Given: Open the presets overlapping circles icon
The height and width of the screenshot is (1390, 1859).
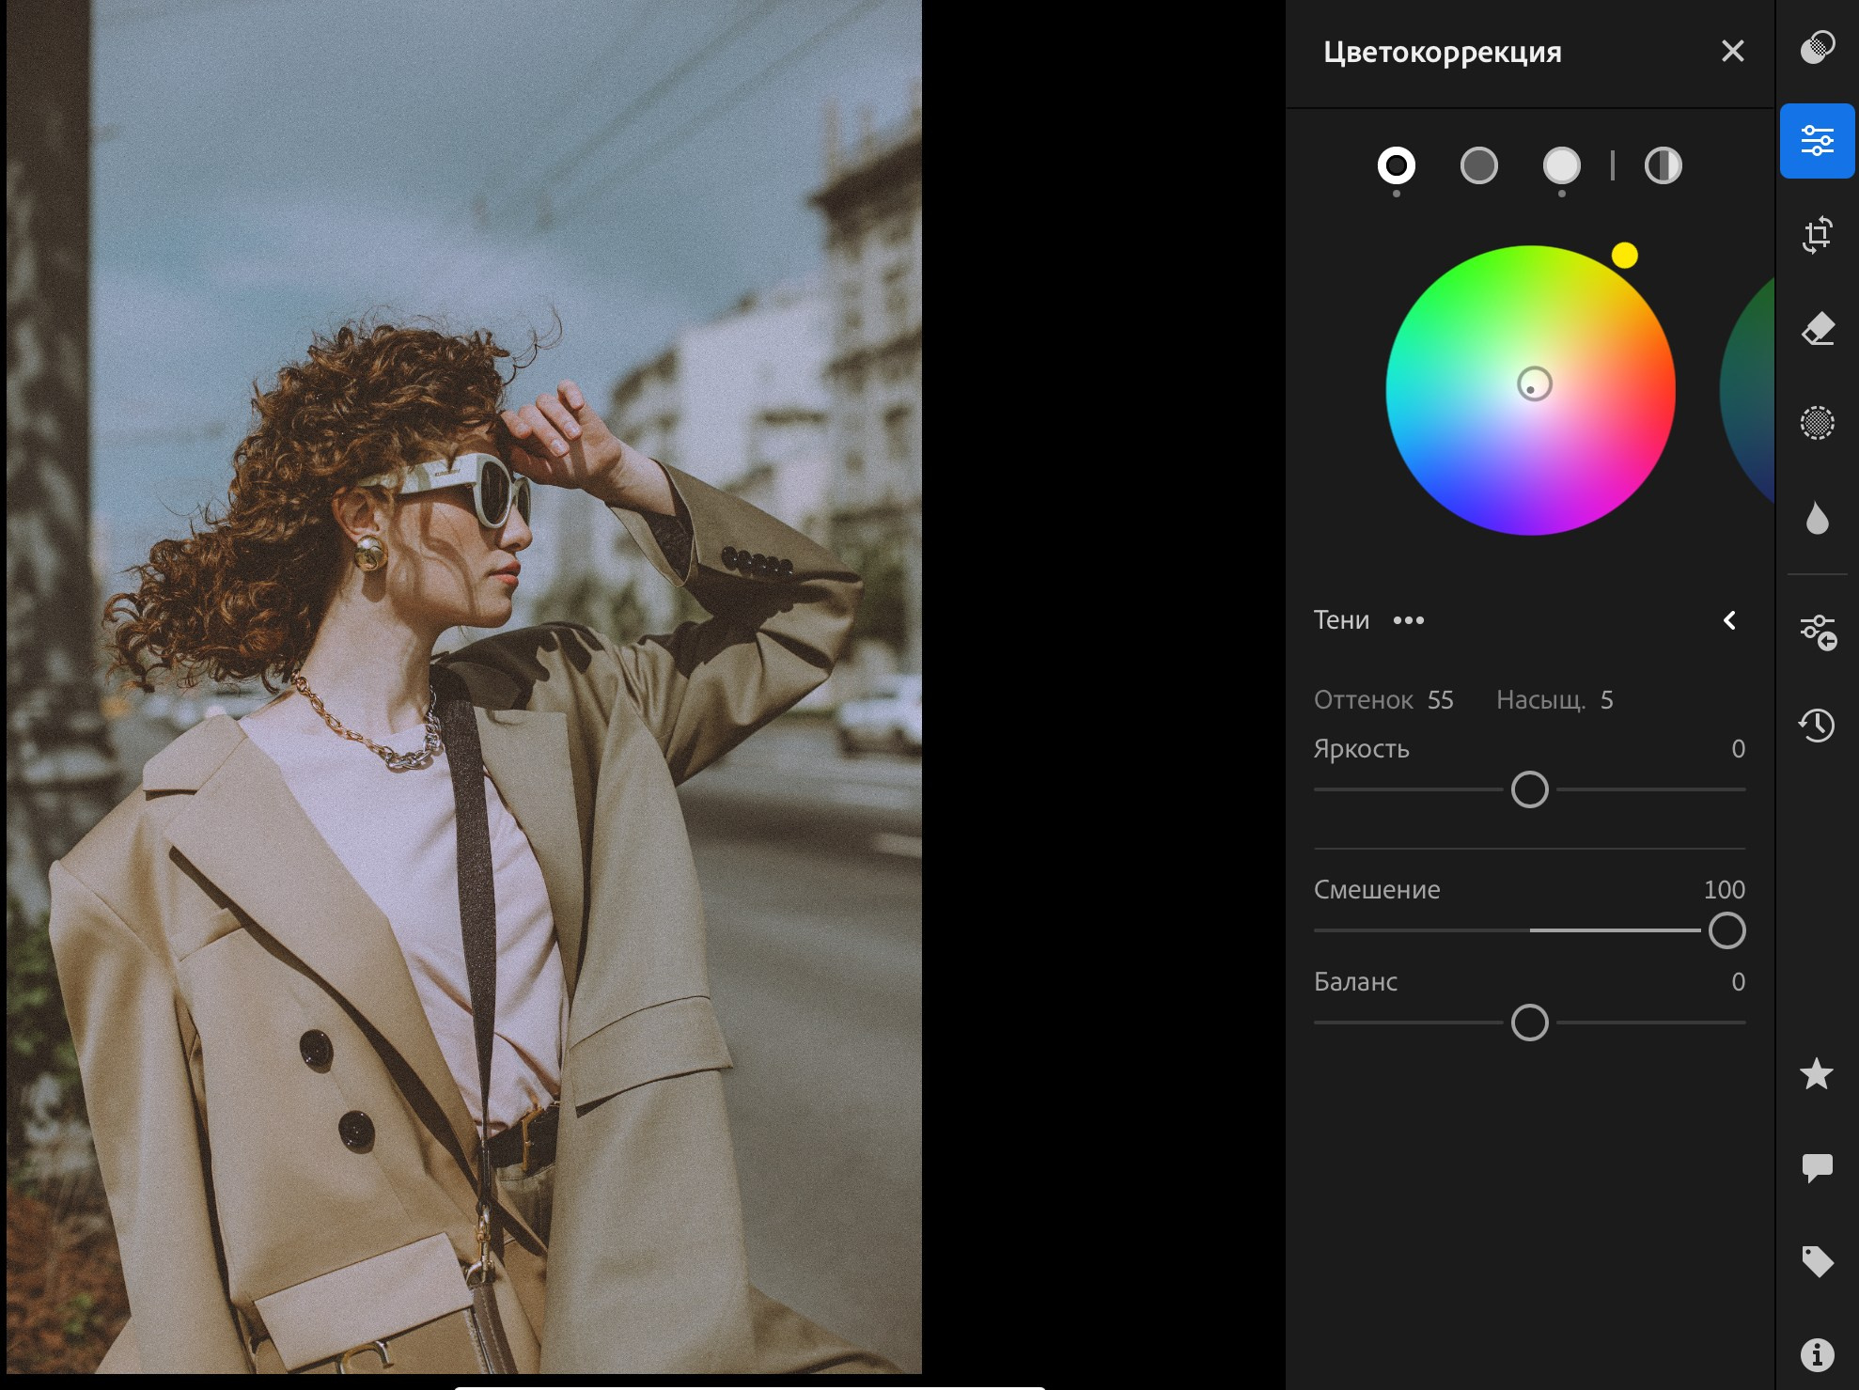Looking at the screenshot, I should pyautogui.click(x=1817, y=47).
